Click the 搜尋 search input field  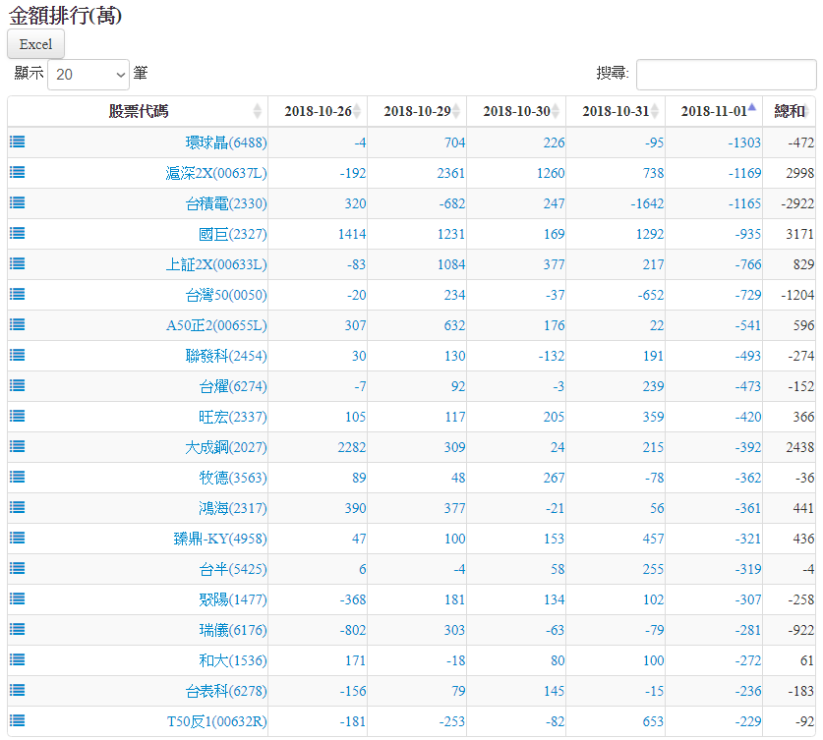click(726, 74)
